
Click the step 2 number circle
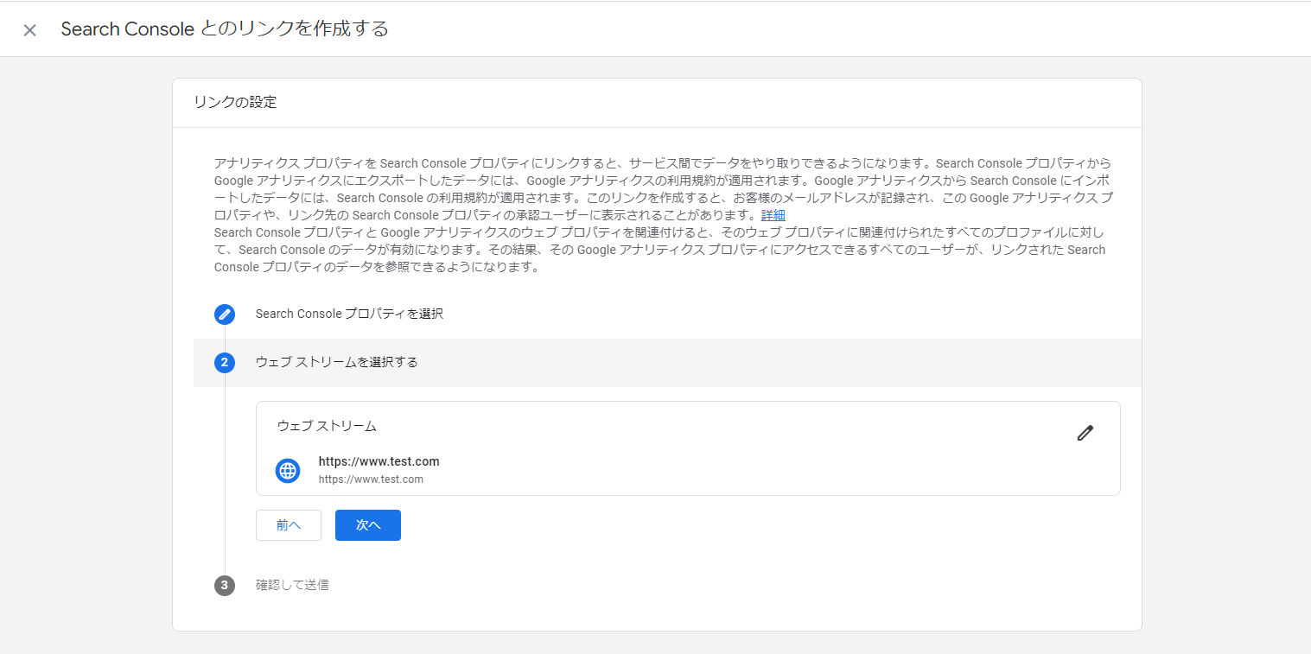[x=225, y=363]
